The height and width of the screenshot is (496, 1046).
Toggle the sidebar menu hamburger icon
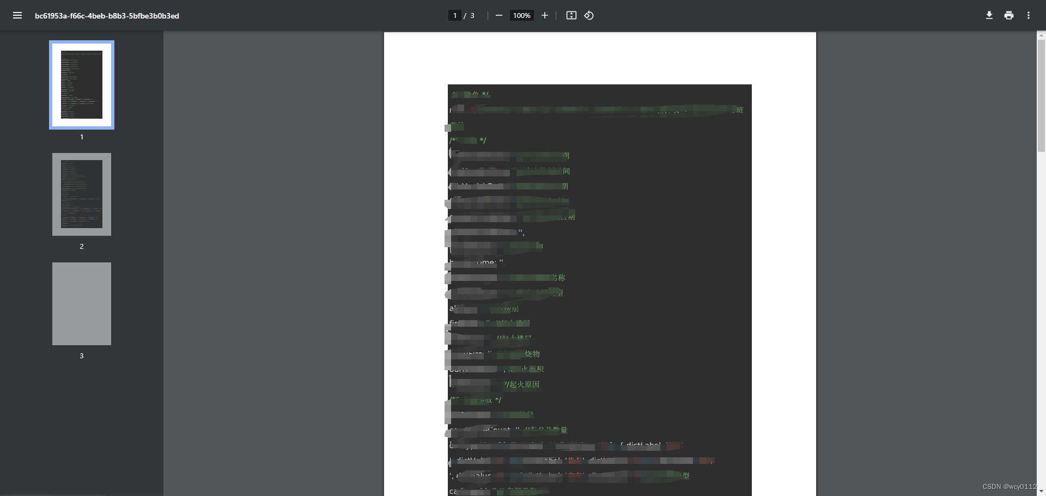(x=17, y=15)
